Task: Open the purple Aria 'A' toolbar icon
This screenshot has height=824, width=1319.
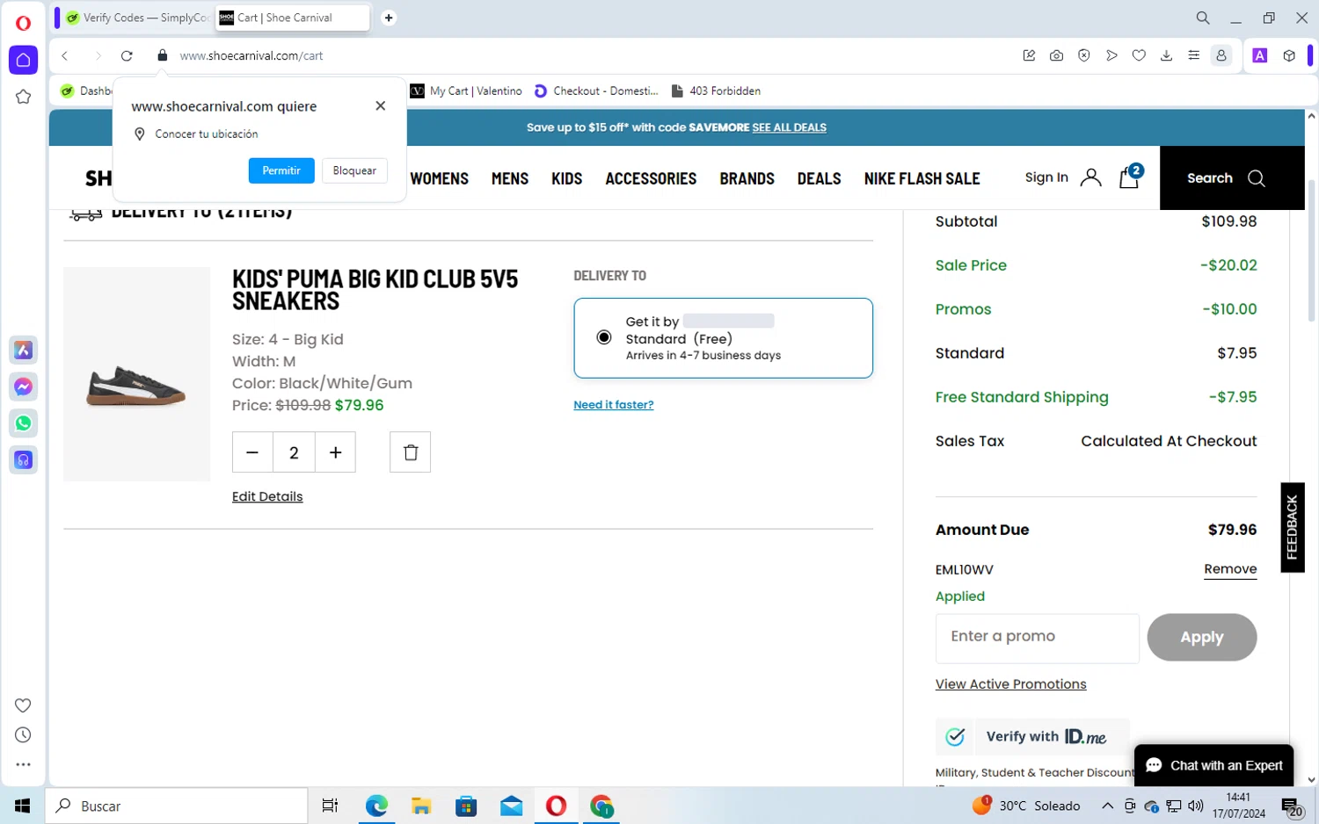Action: (x=1260, y=55)
